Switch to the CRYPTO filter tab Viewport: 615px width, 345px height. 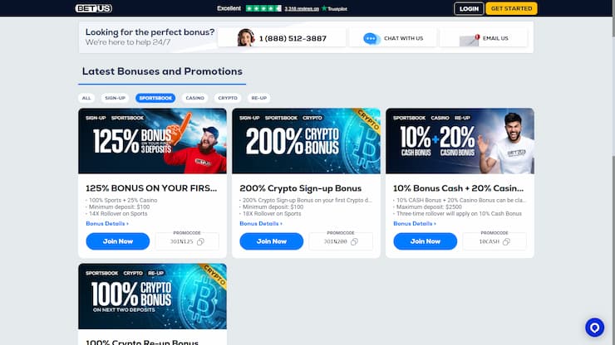228,98
